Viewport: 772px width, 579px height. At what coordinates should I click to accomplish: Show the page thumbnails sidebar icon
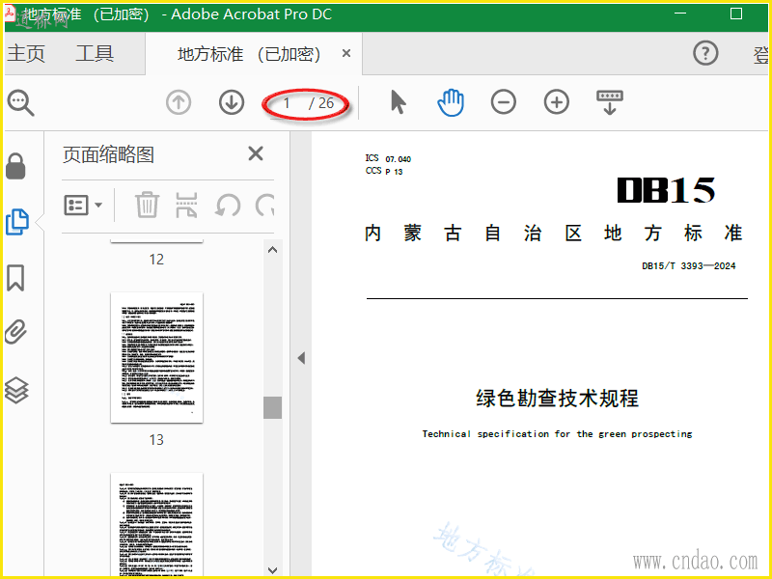coord(16,222)
